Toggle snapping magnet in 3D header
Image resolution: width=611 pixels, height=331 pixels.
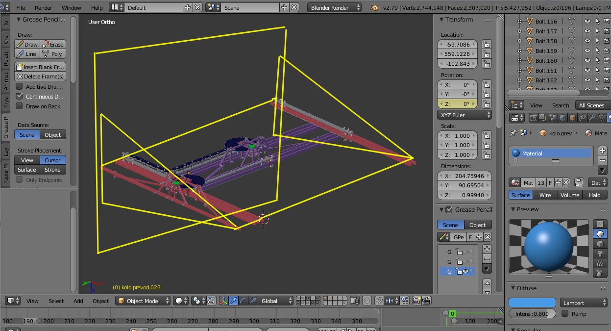(x=379, y=301)
